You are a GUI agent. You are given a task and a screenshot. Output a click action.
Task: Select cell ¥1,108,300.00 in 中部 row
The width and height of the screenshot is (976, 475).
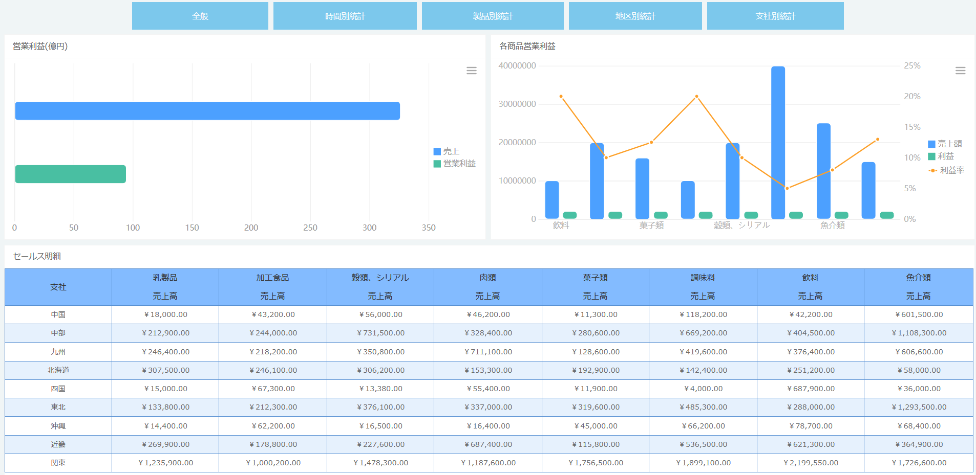(918, 333)
